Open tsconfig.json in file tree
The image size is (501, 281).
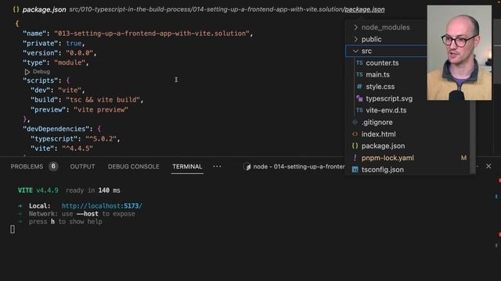coord(383,170)
